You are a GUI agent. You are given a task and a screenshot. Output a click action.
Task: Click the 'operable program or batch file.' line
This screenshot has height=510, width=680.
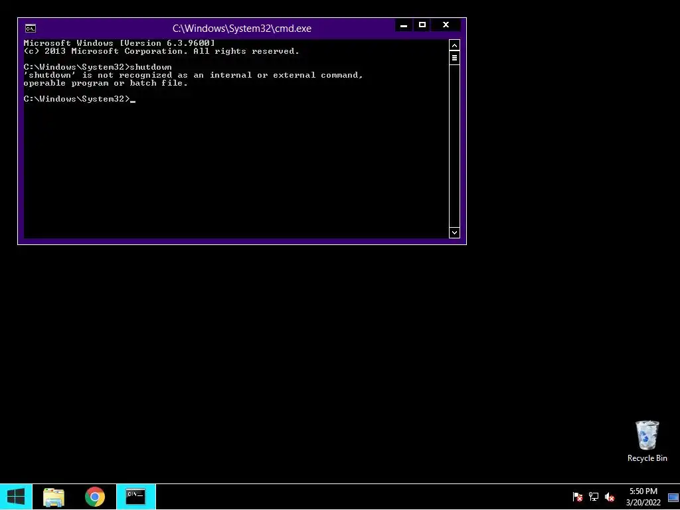[x=106, y=83]
